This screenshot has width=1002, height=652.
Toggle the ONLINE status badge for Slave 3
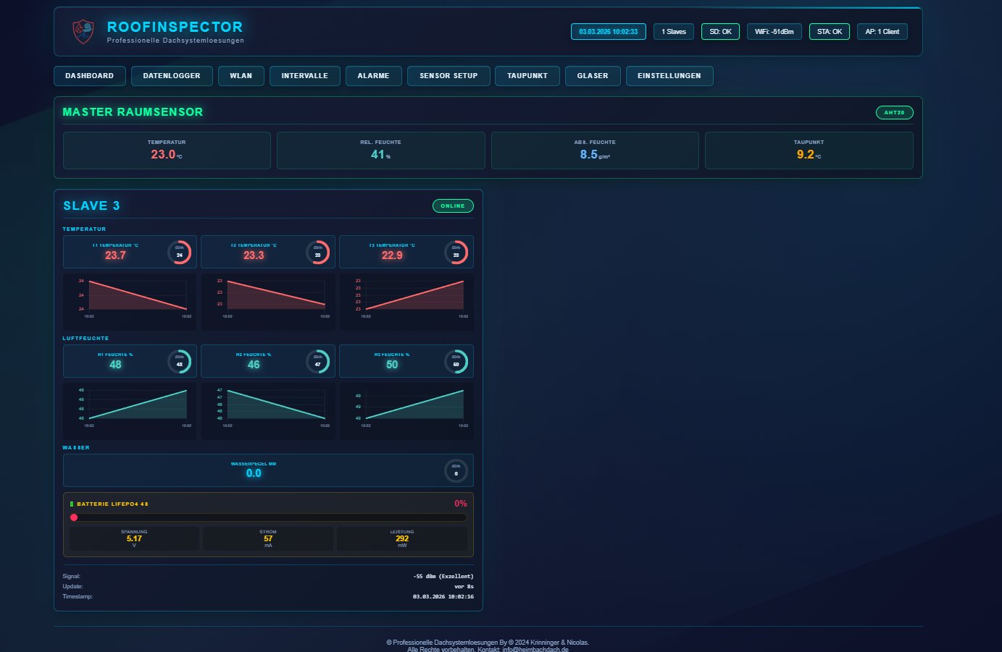coord(452,206)
